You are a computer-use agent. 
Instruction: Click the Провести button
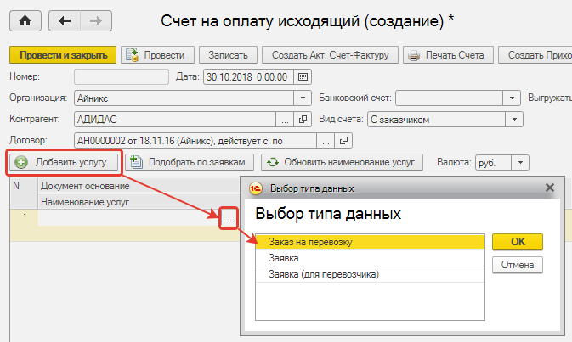tap(157, 55)
